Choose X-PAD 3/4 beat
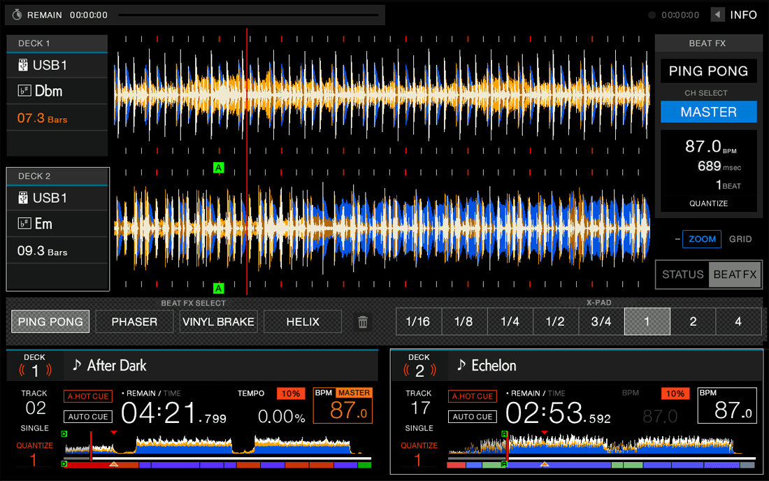Viewport: 769px width, 481px height. [601, 322]
